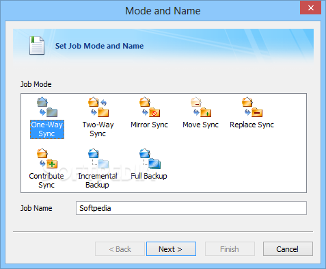Select the Move Sync folder icon
This screenshot has height=269, width=326.
(201, 107)
